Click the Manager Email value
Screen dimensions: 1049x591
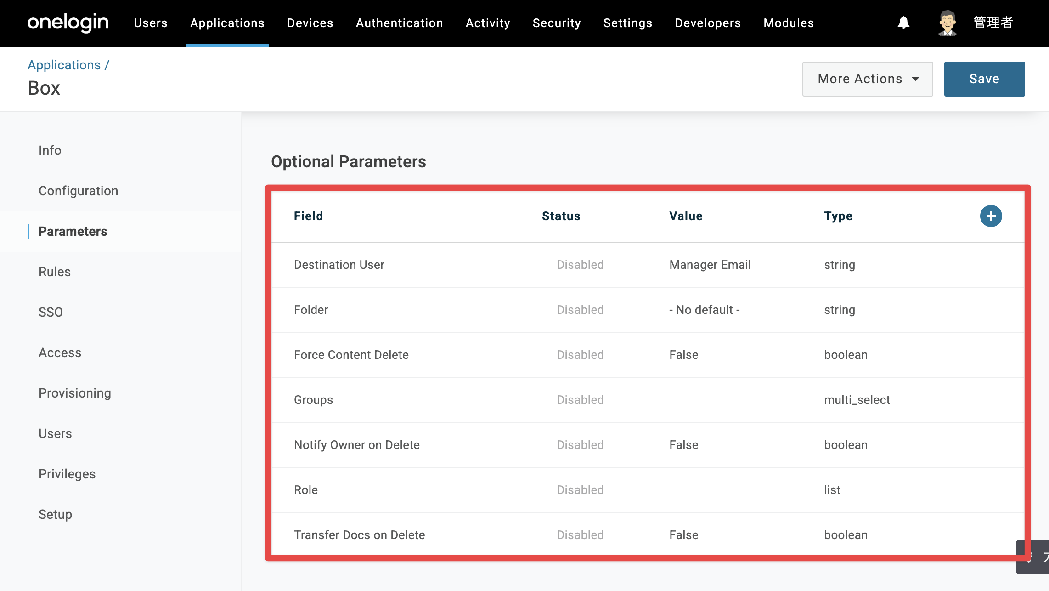(x=710, y=265)
